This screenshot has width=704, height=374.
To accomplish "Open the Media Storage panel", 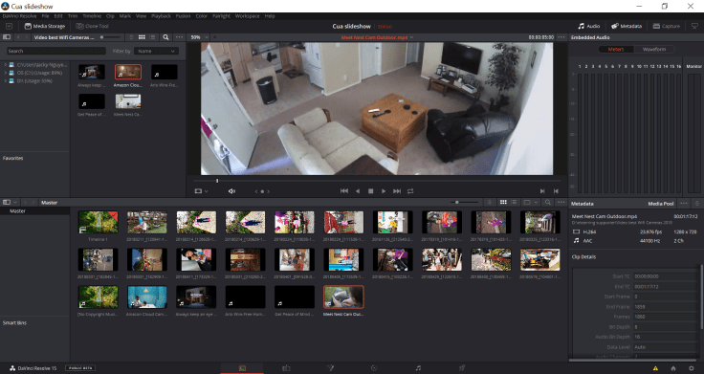I will pos(44,26).
